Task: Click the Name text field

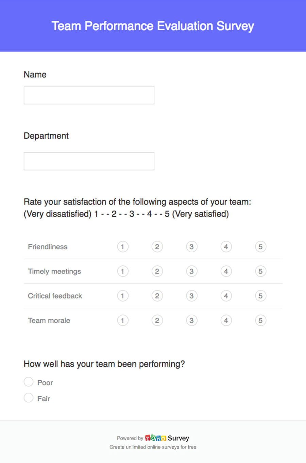Action: click(x=89, y=95)
